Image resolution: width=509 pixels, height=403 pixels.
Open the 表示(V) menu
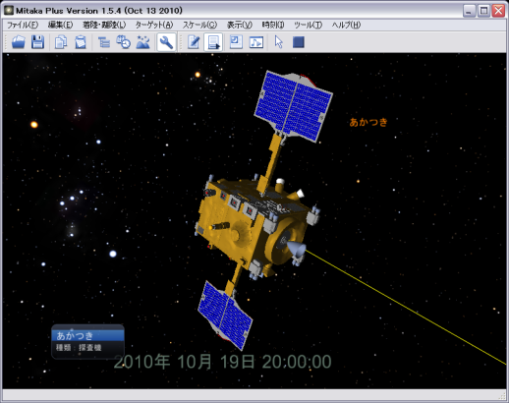click(240, 25)
